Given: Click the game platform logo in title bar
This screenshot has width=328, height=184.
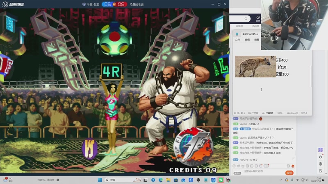Looking at the screenshot, I should click(x=13, y=4).
